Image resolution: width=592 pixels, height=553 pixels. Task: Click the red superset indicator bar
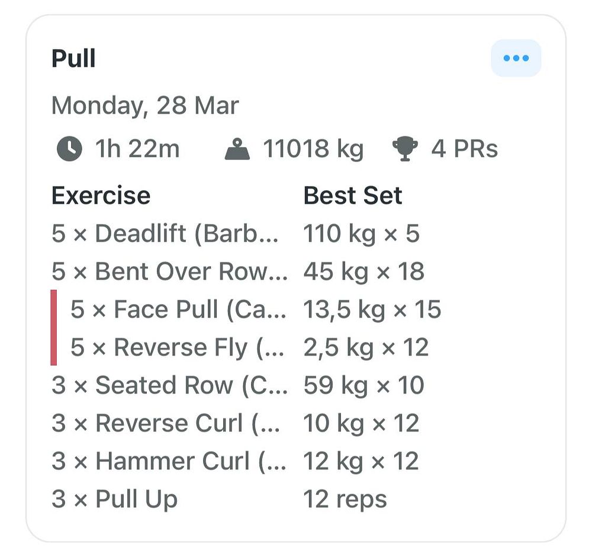click(x=54, y=327)
